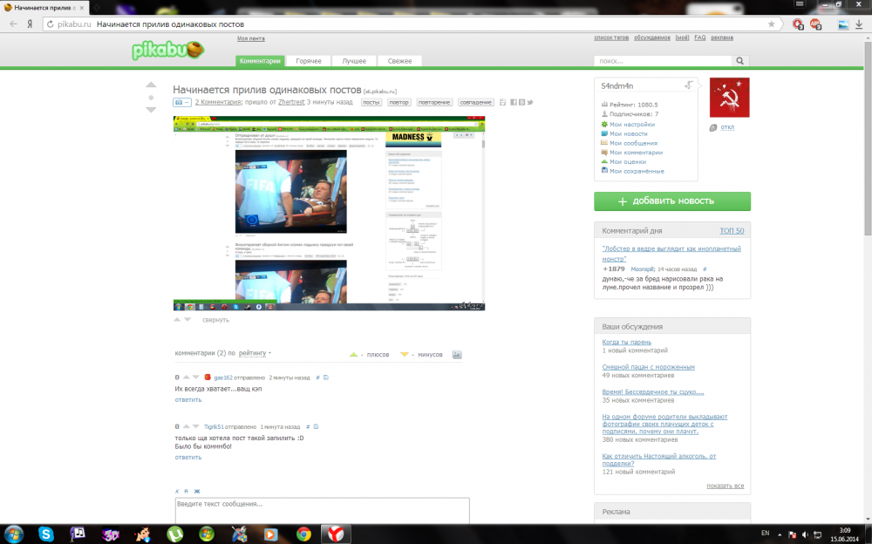The height and width of the screenshot is (544, 872).
Task: Upvote the post with the large up arrow
Action: [x=151, y=85]
